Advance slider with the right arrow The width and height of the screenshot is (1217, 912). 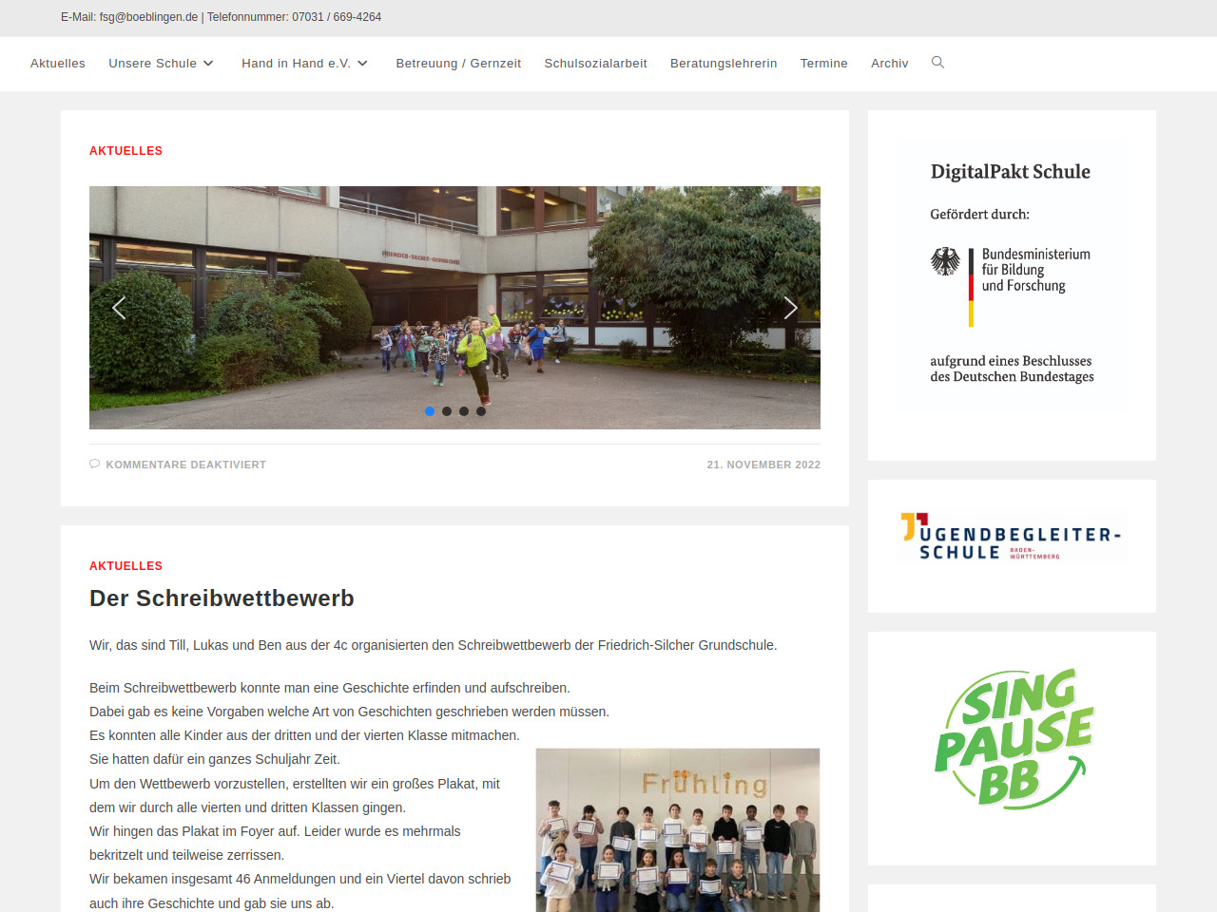tap(790, 308)
